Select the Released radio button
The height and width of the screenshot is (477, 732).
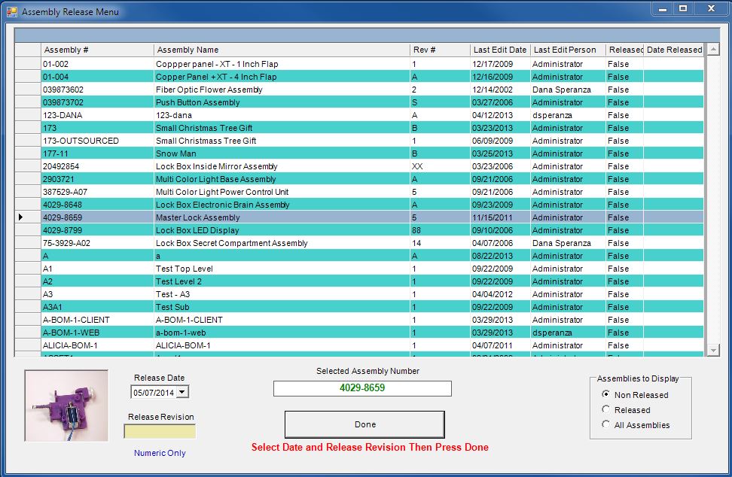[x=605, y=409]
